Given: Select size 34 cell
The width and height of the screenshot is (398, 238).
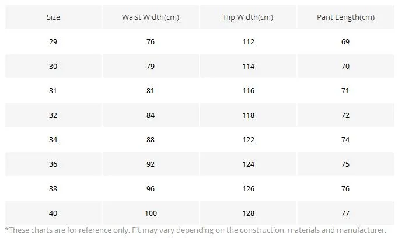Looking at the screenshot, I should [x=53, y=139].
